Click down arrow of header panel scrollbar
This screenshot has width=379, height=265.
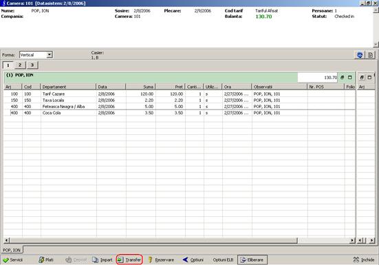click(x=376, y=44)
